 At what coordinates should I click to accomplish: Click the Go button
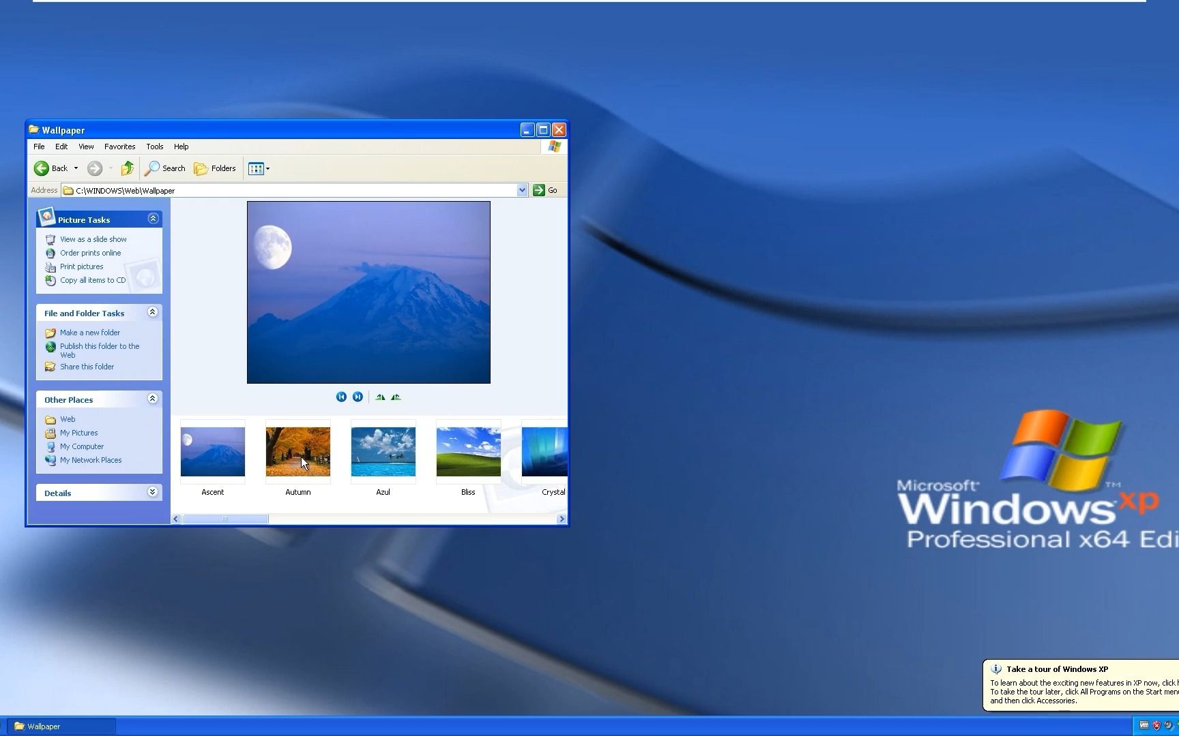(x=546, y=190)
